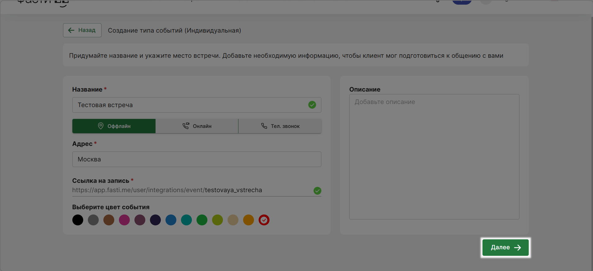This screenshot has width=593, height=271.
Task: Click the Название text field
Action: [x=189, y=105]
